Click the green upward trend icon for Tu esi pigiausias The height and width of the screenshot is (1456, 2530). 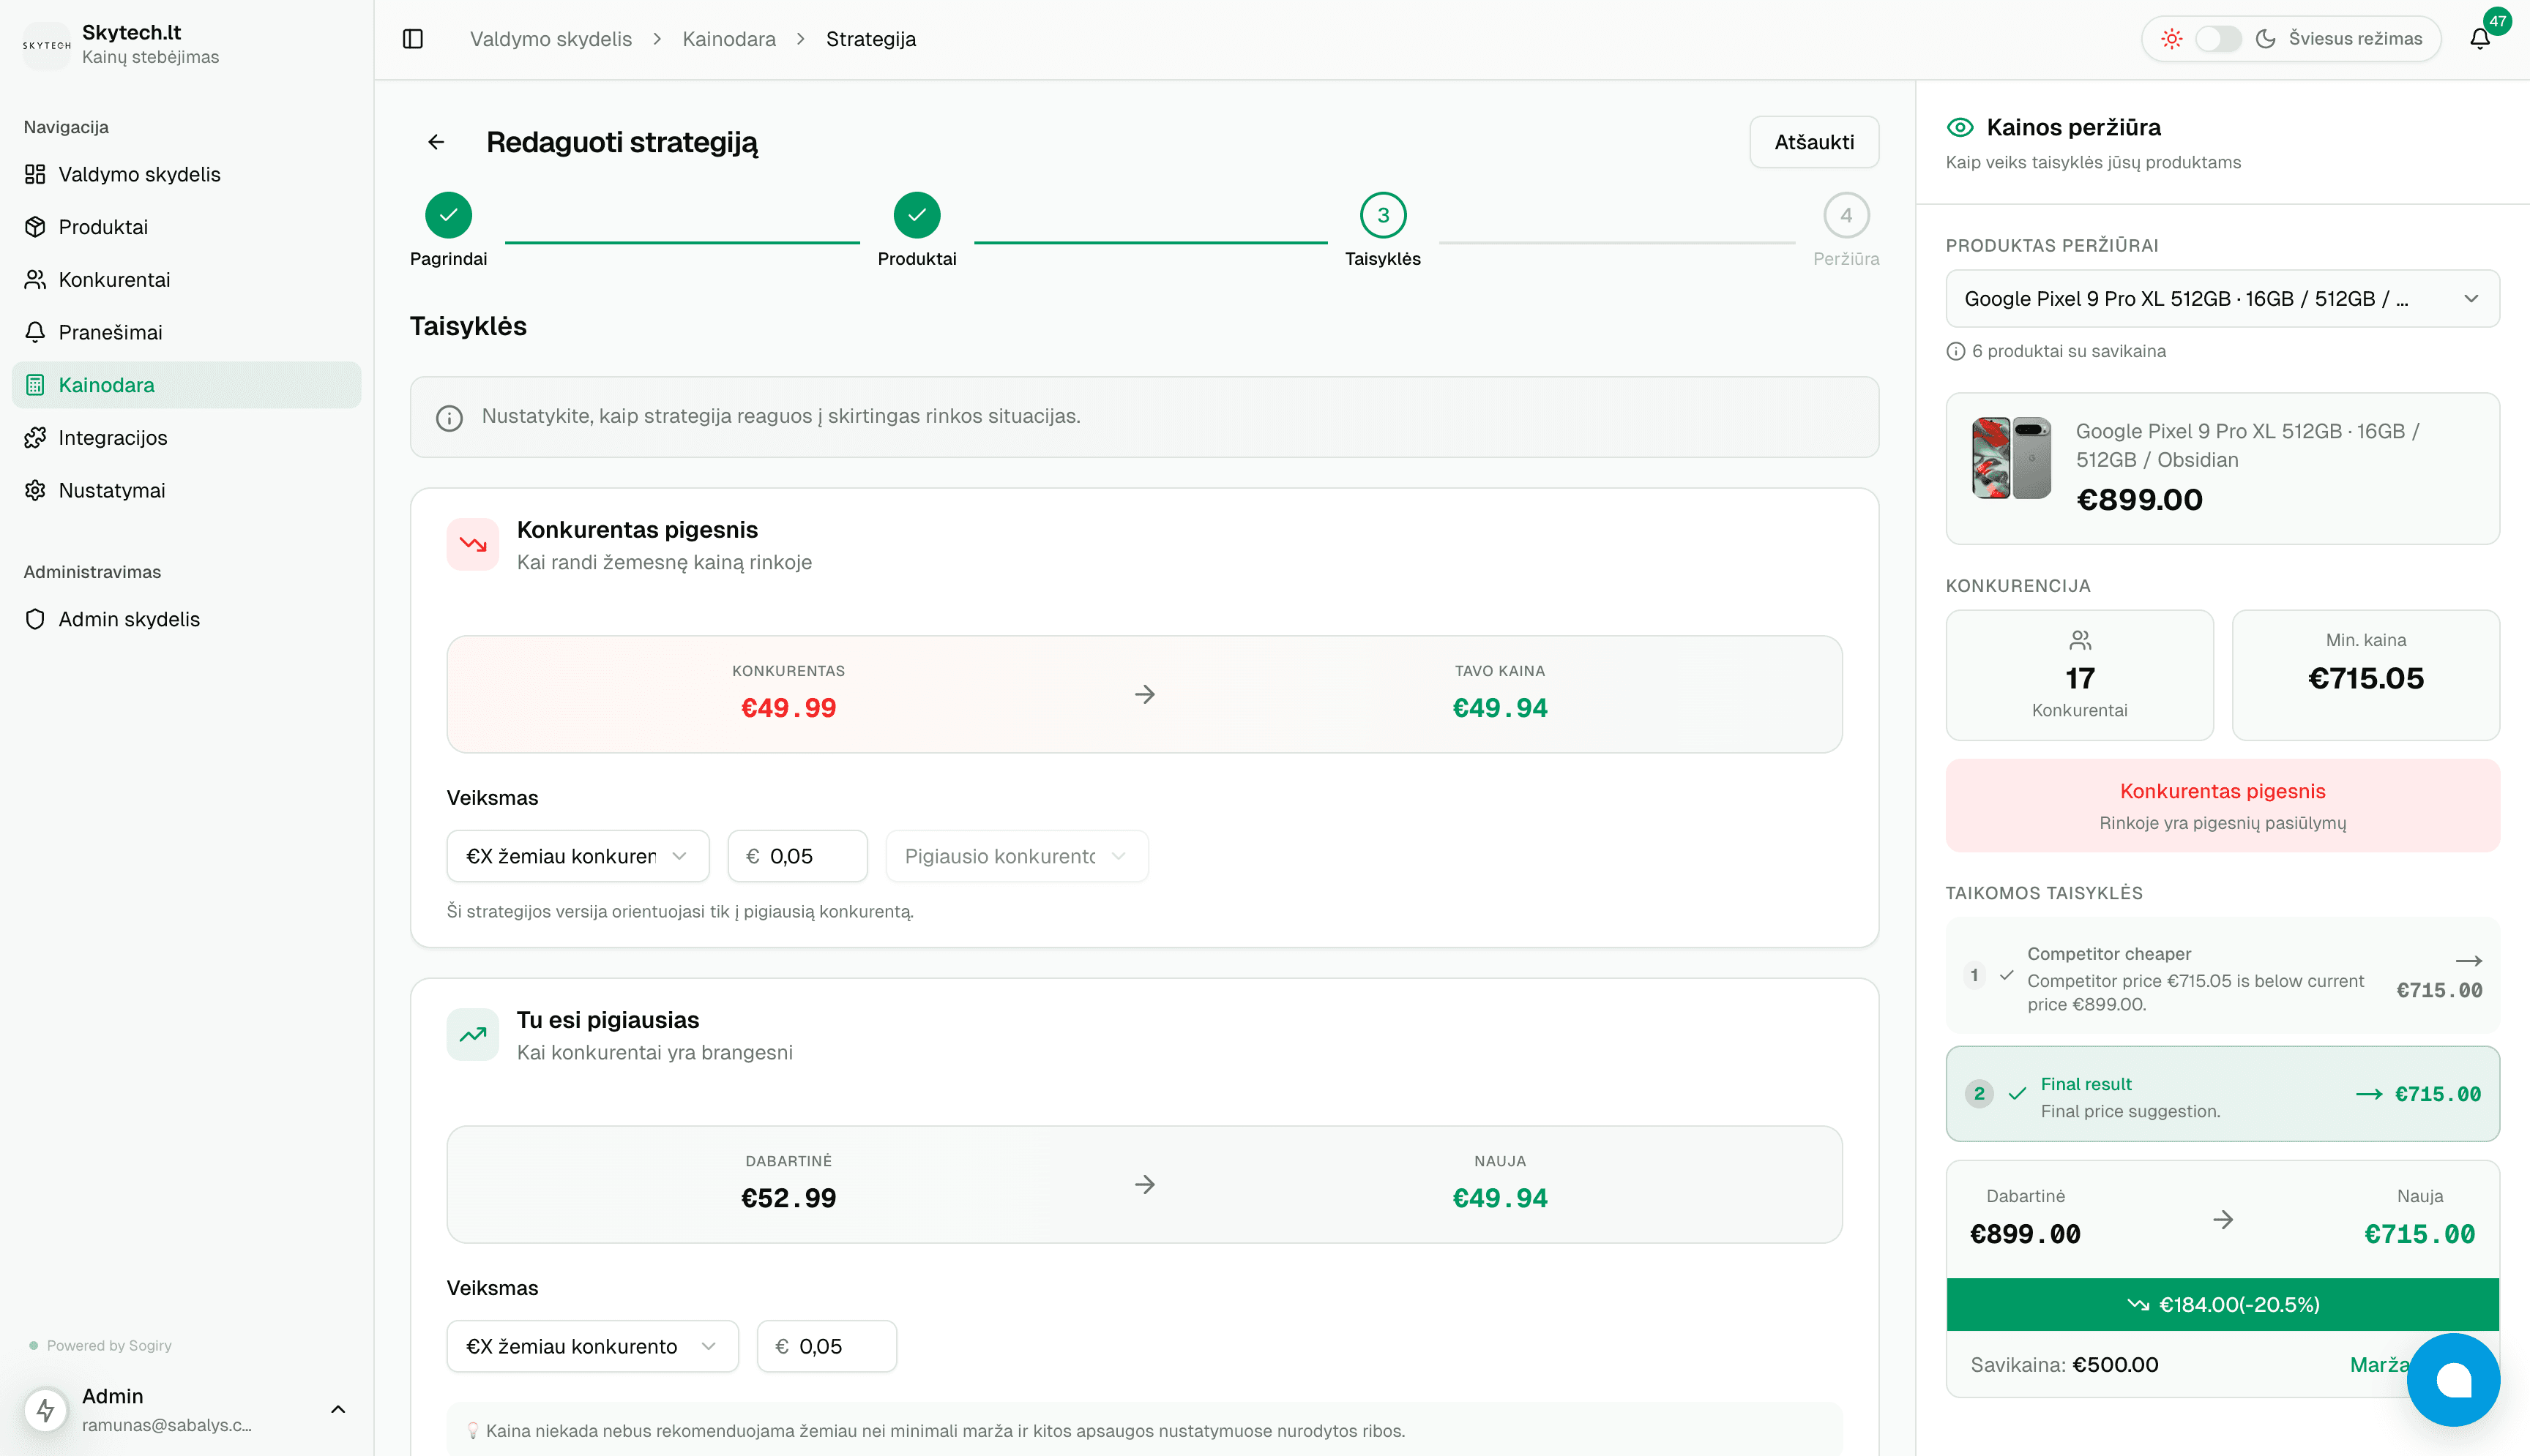click(473, 1034)
